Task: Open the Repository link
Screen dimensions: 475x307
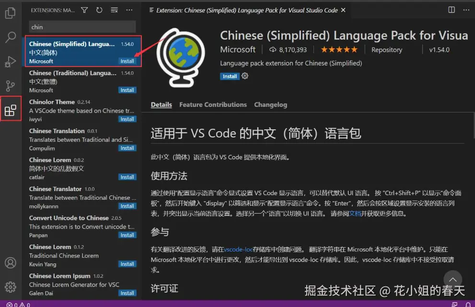Action: (387, 50)
